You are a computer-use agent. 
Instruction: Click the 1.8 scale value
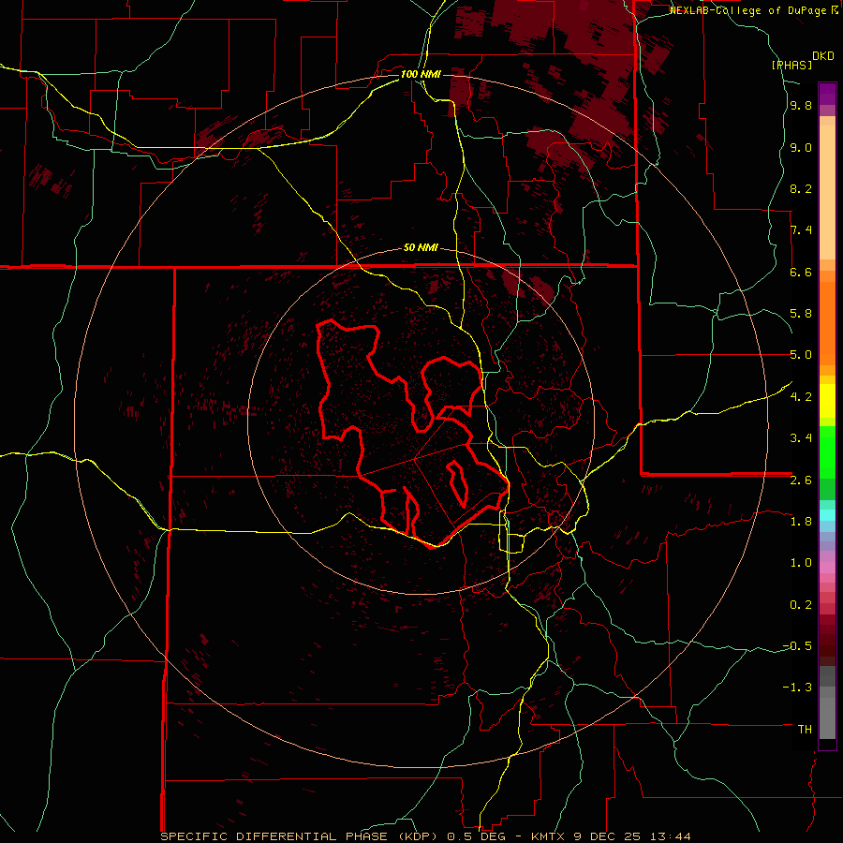point(801,521)
